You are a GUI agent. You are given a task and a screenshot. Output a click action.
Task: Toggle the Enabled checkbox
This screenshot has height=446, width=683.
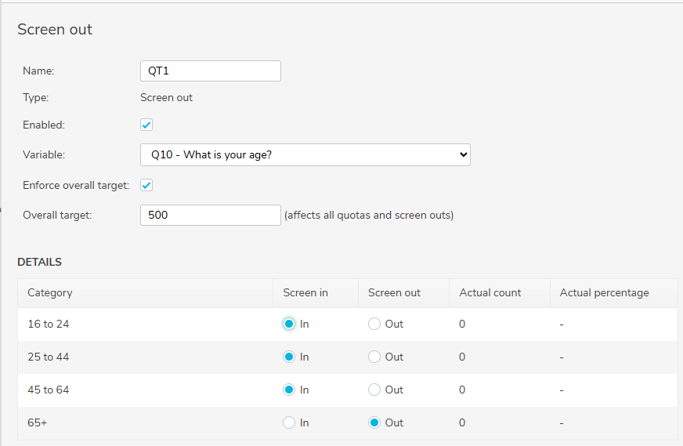coord(146,125)
